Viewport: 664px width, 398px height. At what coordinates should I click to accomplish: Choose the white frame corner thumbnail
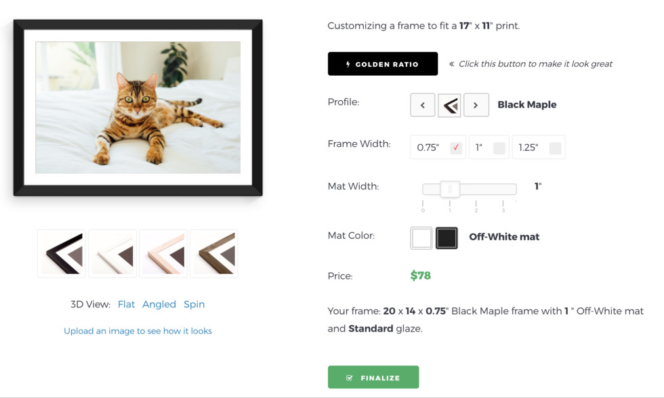tap(112, 253)
